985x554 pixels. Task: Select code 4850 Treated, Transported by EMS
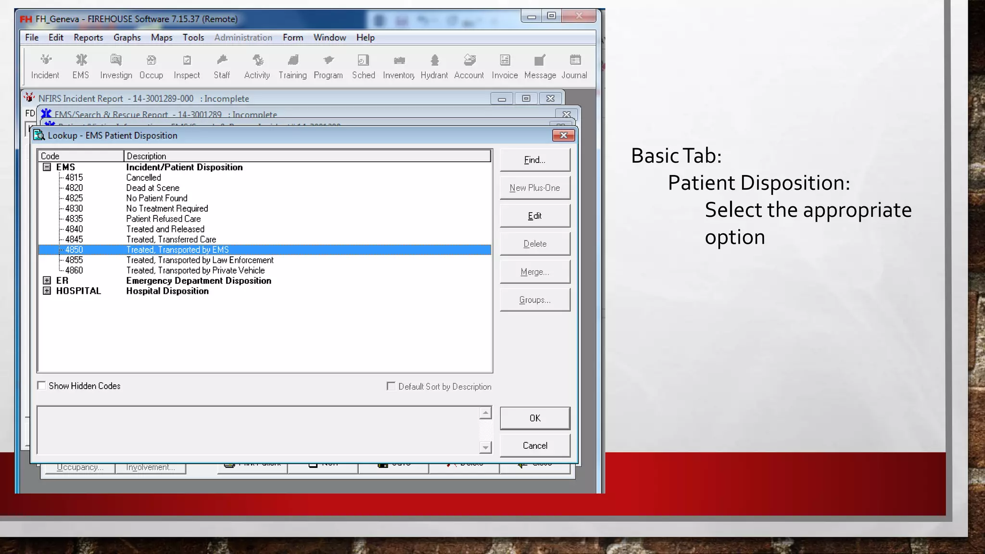point(265,250)
